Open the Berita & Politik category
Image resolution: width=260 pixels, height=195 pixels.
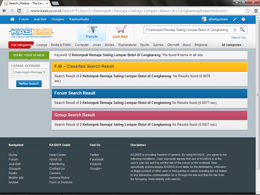click(61, 45)
